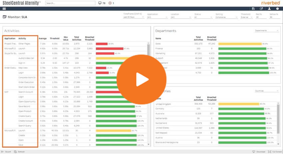This screenshot has width=283, height=159.
Task: Click the SteelCentral Aternity logo
Action: point(22,3)
